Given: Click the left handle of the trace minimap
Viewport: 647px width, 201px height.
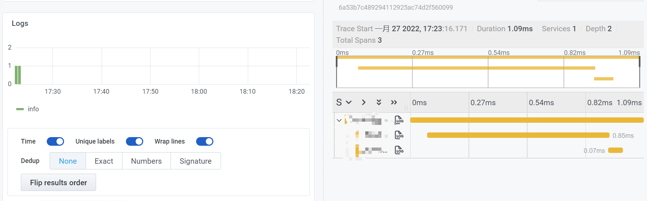Looking at the screenshot, I should point(336,62).
